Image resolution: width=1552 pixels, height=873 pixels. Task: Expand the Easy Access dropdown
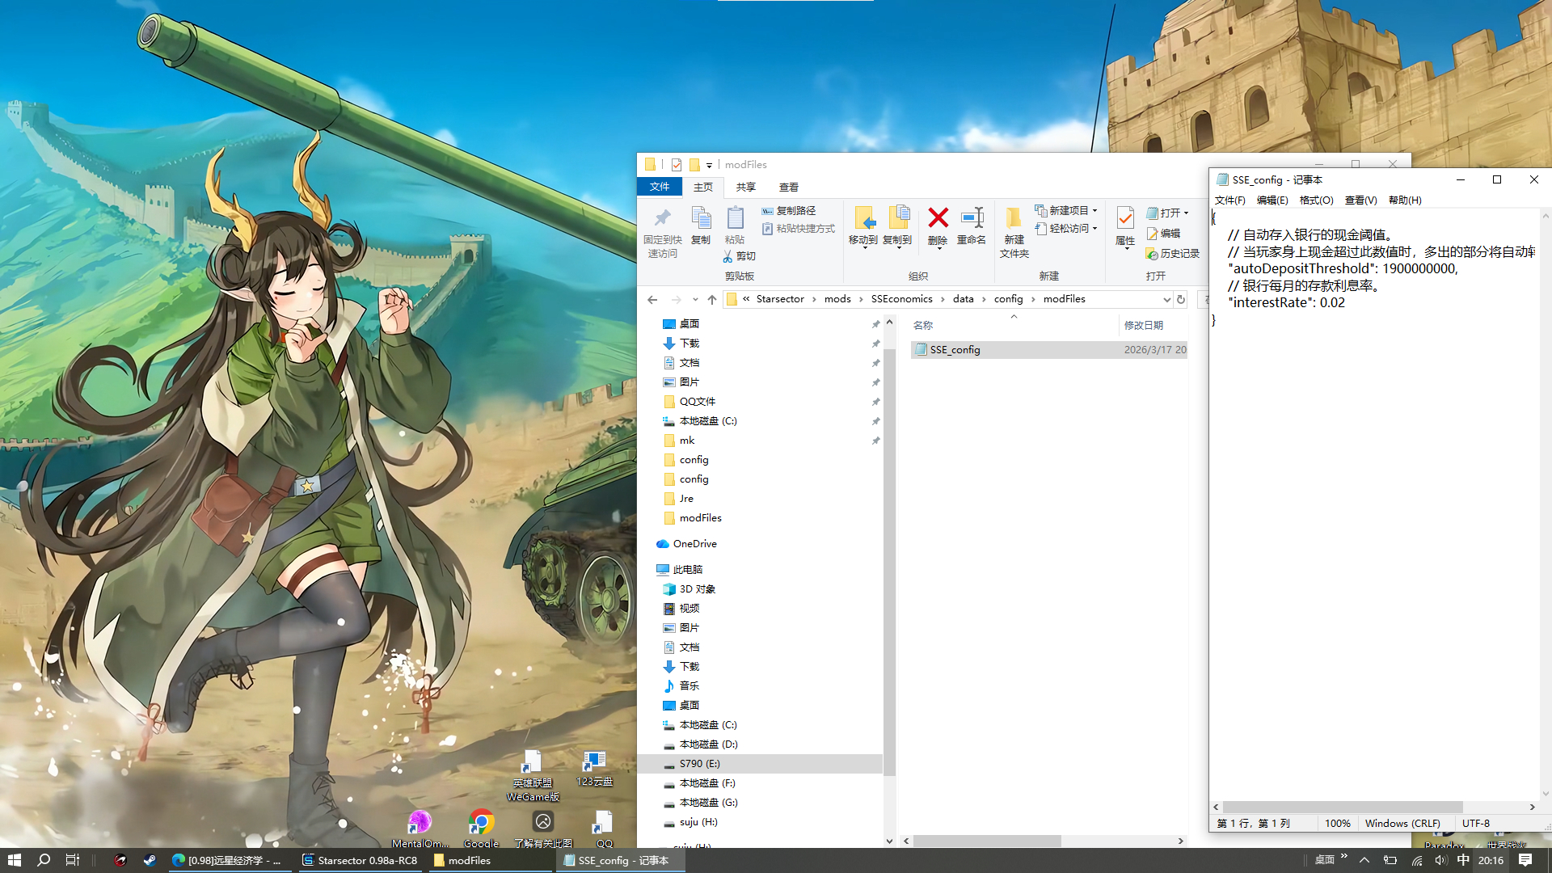click(1067, 229)
